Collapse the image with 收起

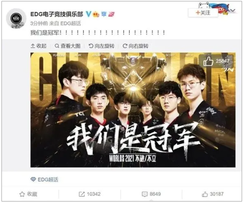pos(38,46)
